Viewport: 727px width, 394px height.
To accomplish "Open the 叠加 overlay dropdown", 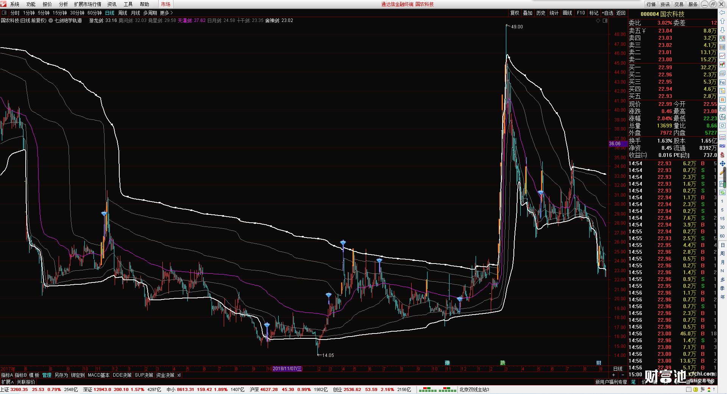I will click(x=528, y=13).
